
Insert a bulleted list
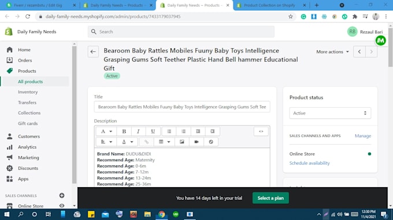tap(169, 131)
